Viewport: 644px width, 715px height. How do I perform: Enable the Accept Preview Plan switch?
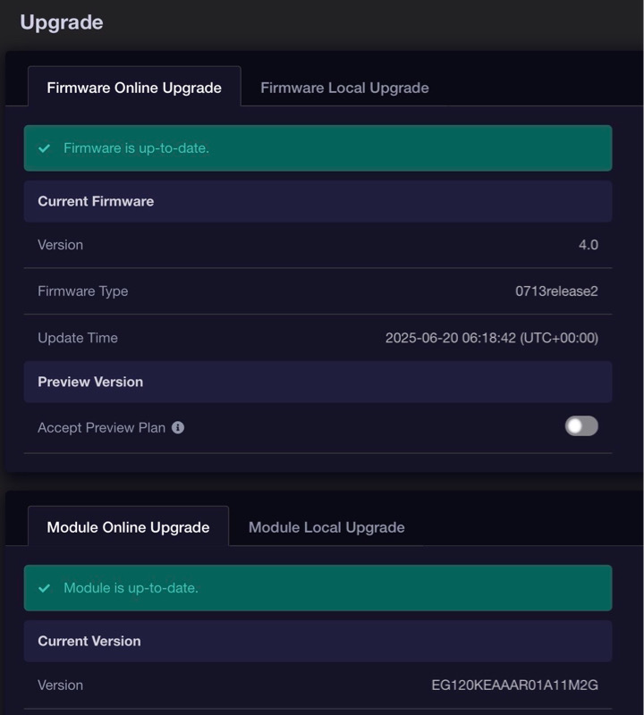[x=581, y=426]
